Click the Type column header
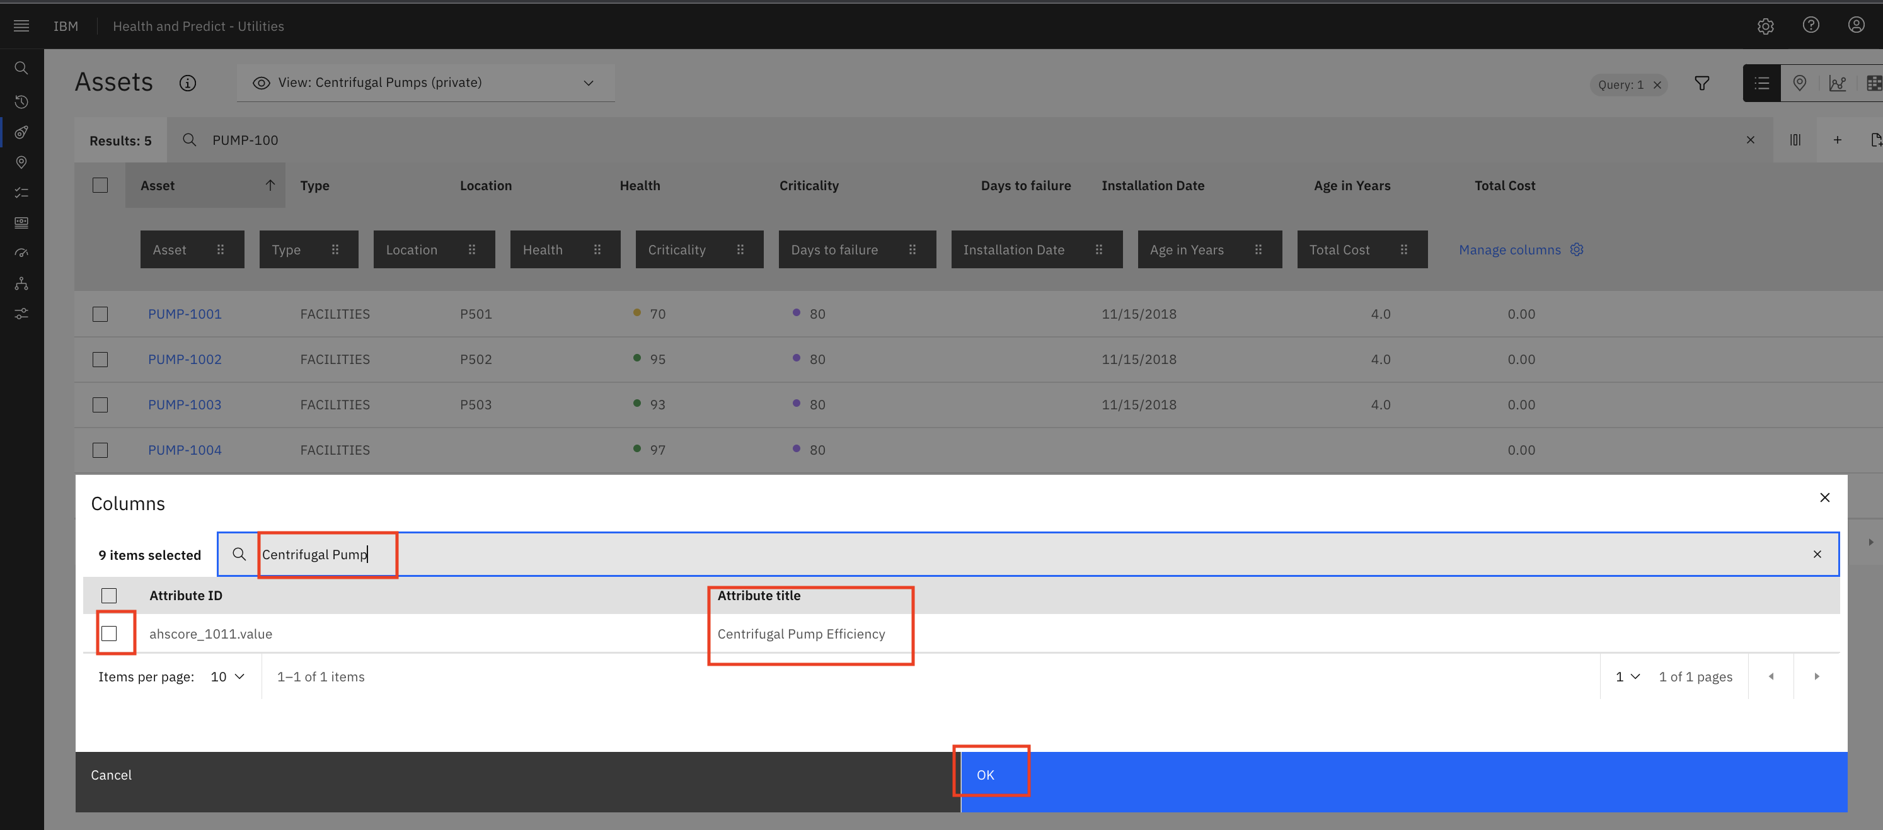1883x830 pixels. (314, 186)
